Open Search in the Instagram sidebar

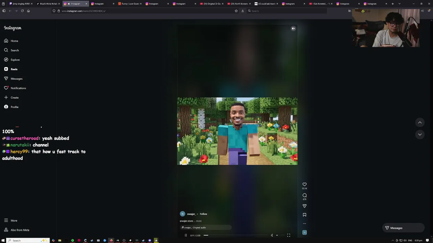[11, 50]
